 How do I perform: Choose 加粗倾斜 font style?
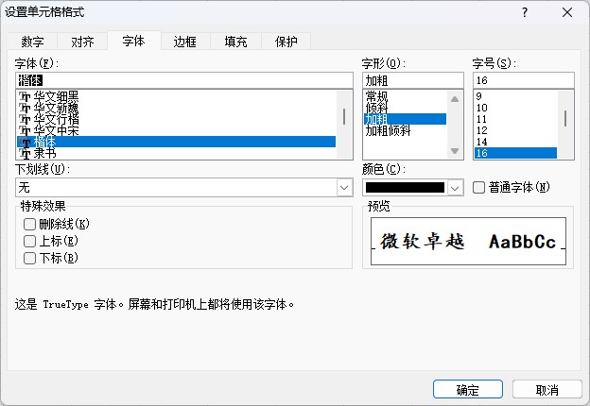405,130
